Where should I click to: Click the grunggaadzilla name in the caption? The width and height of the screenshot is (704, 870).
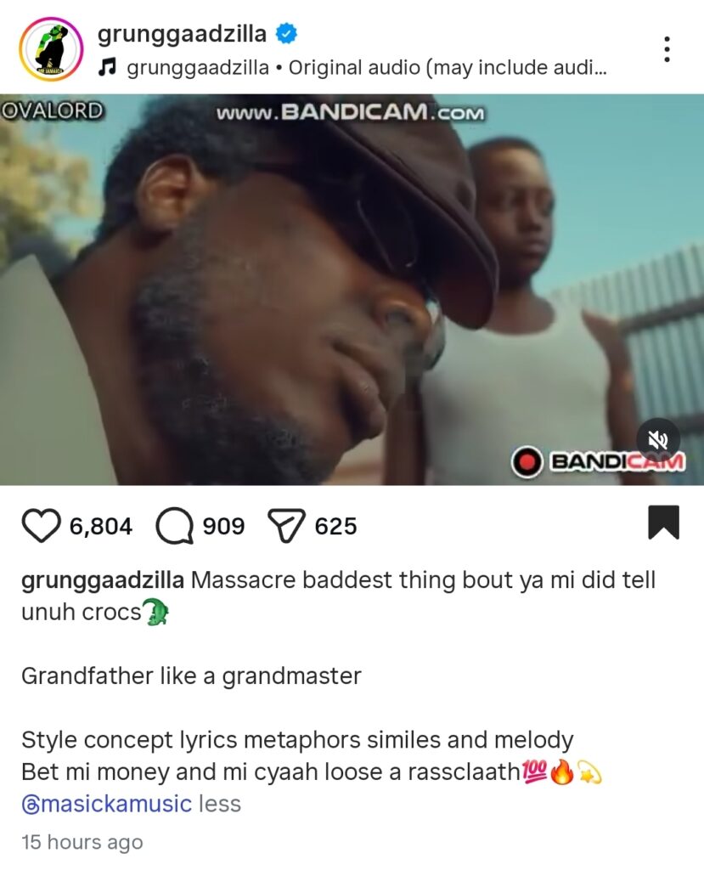103,580
